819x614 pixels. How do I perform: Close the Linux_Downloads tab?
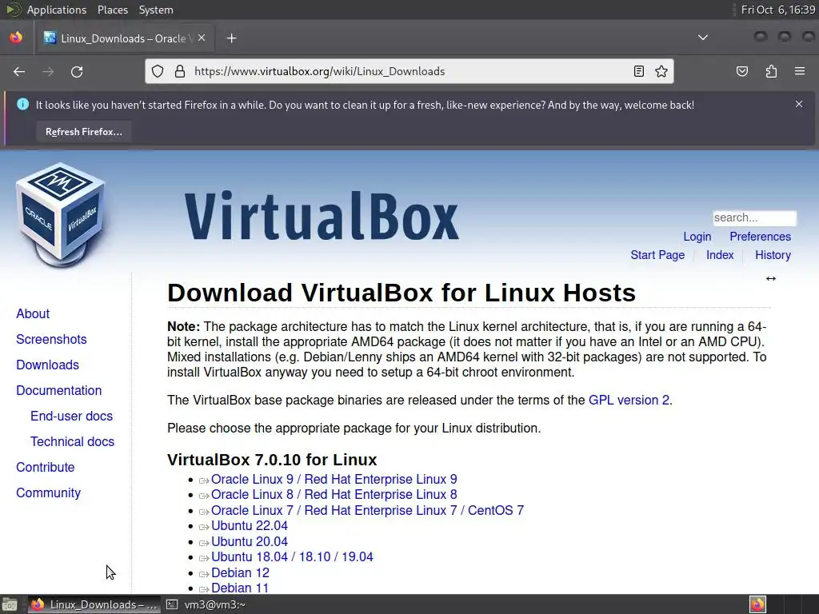(x=202, y=38)
